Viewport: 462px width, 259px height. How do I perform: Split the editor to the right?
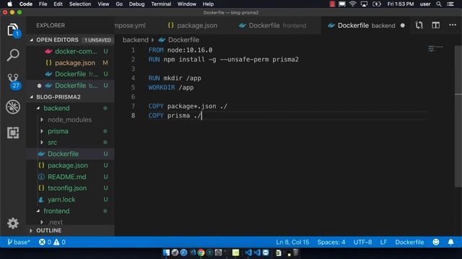click(435, 25)
